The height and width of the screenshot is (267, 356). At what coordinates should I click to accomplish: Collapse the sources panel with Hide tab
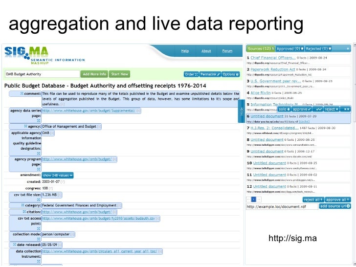[x=242, y=111]
